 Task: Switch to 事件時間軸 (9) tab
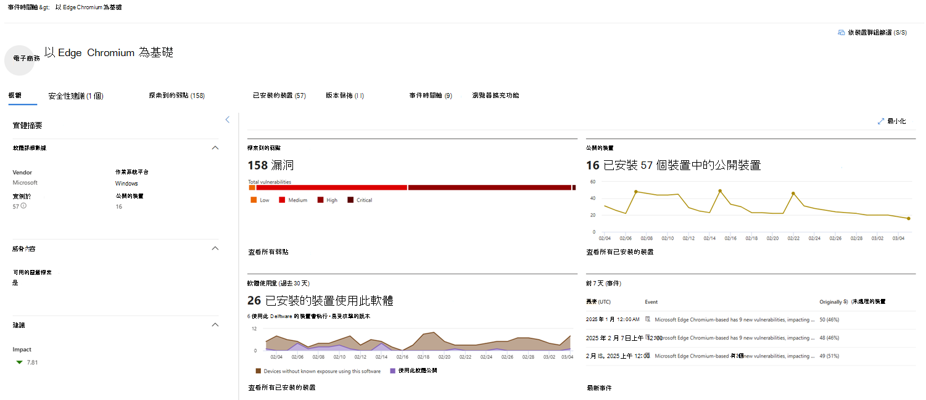click(x=431, y=96)
